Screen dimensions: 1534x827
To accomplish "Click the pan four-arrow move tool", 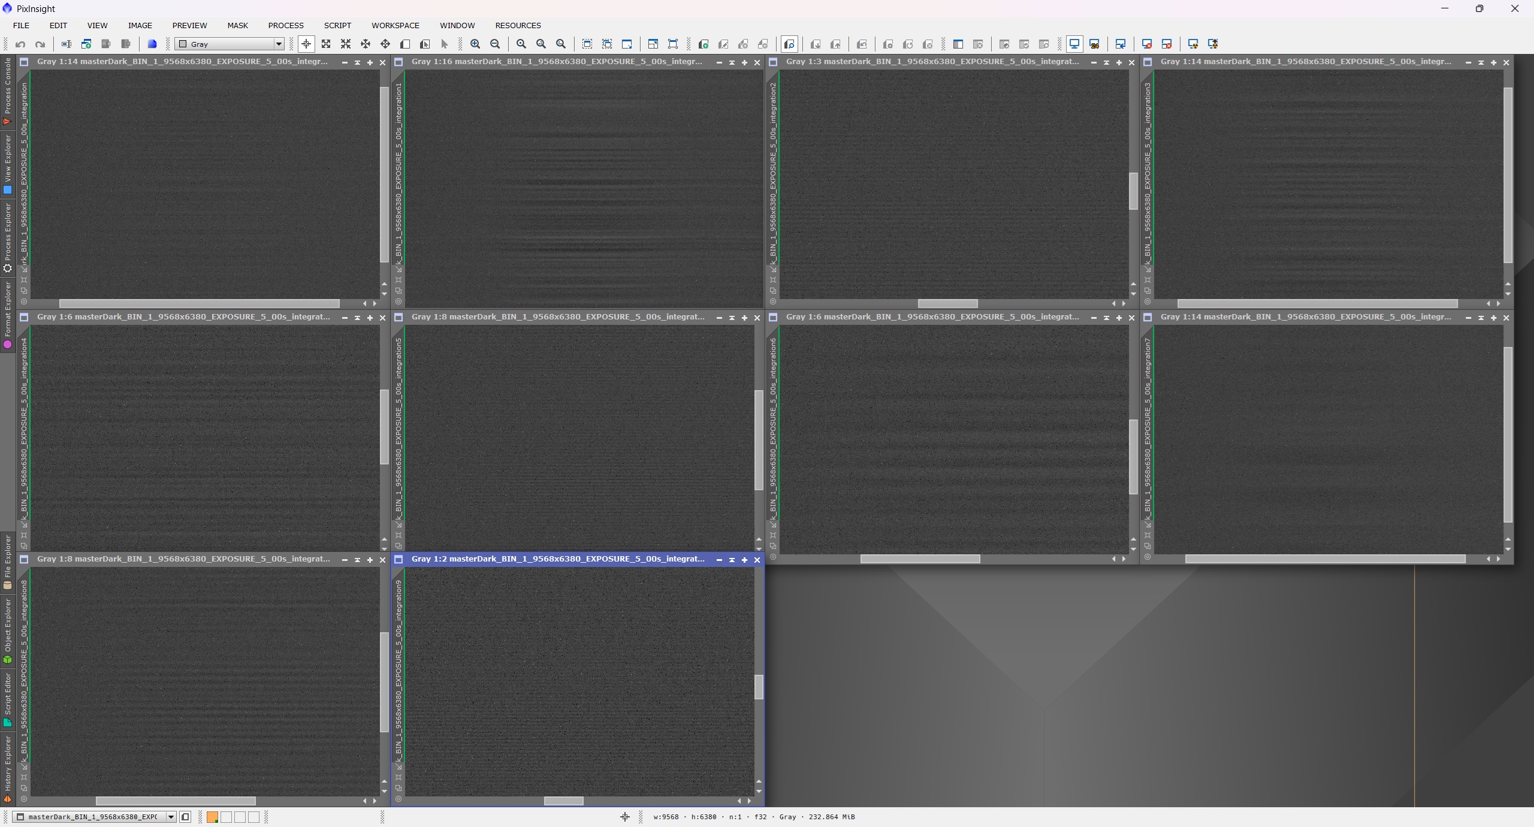I will (x=385, y=44).
